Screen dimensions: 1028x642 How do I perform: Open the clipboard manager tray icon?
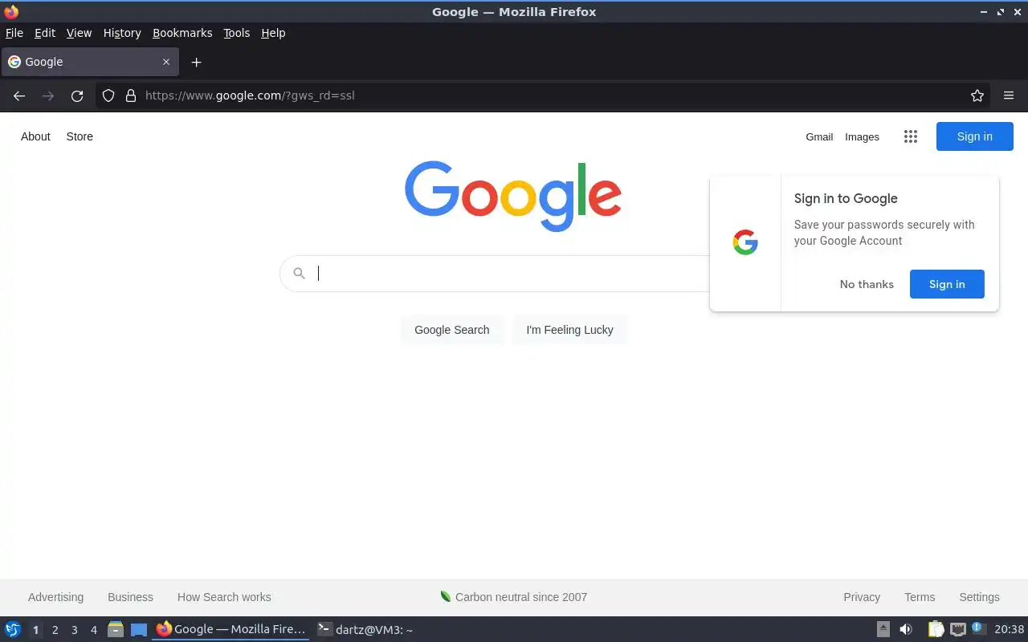click(936, 629)
